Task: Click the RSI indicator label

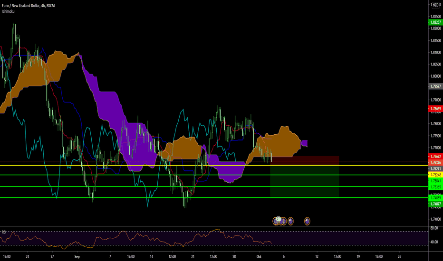Action: click(4, 232)
